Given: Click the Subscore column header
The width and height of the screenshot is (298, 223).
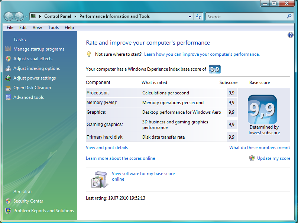Looking at the screenshot, I should coord(229,83).
